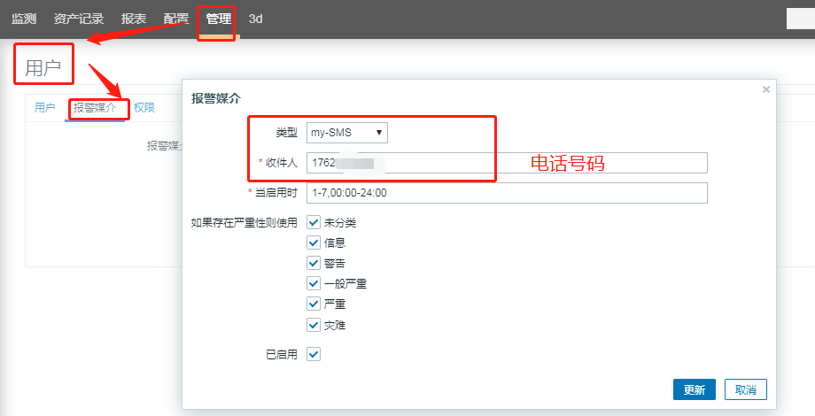This screenshot has height=416, width=815.
Task: Toggle the 已启用 checkbox
Action: 314,354
